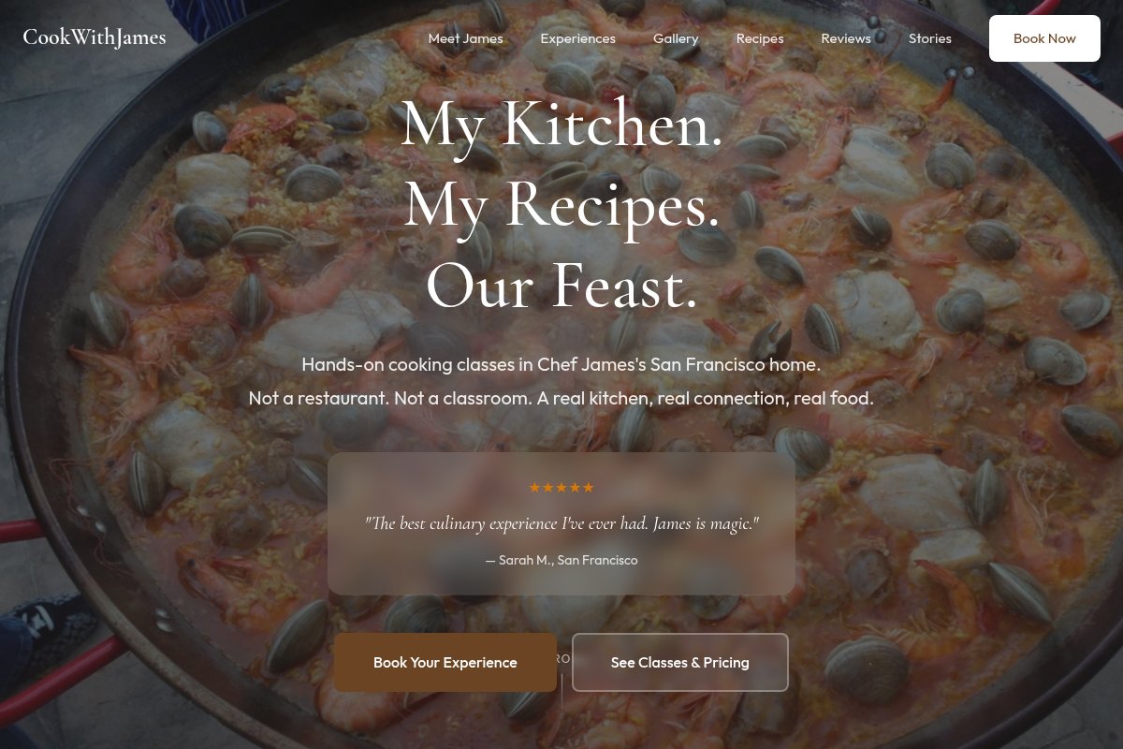Click the first star in the rating

point(535,487)
